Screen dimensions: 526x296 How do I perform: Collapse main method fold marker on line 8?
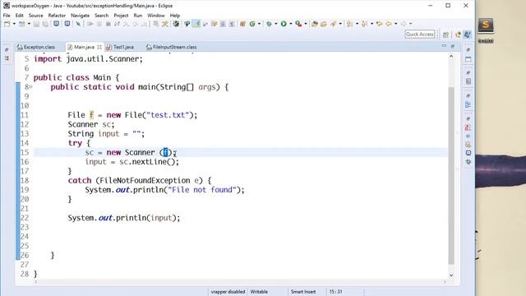pos(31,87)
